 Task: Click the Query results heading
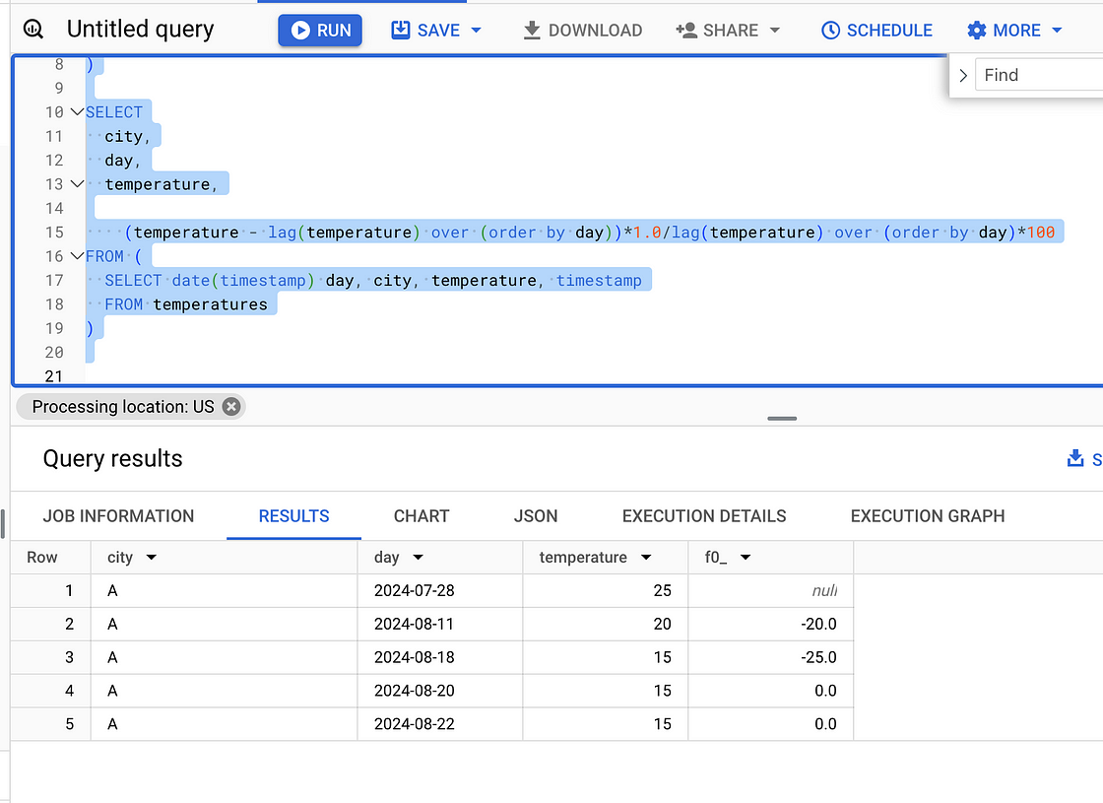(x=112, y=459)
